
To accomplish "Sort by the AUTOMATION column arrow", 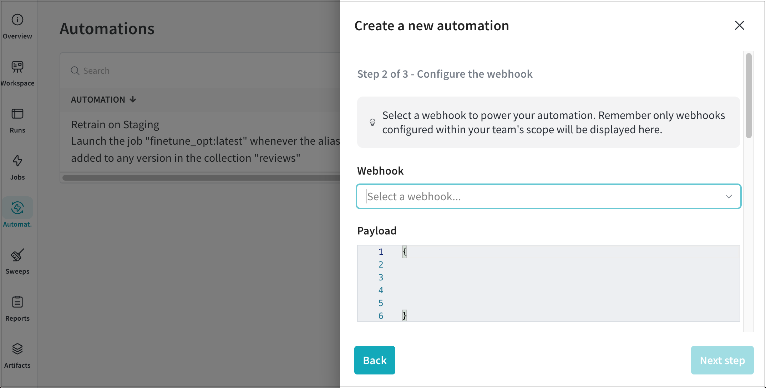I will (x=133, y=99).
